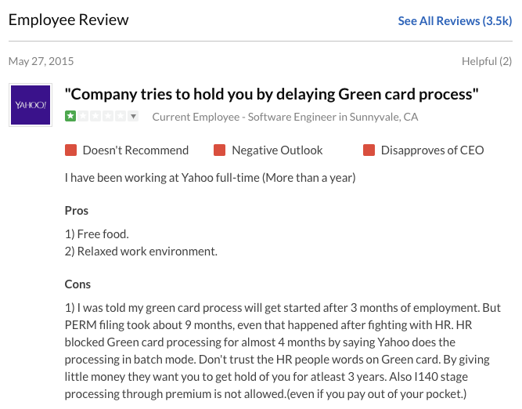522x409 pixels.
Task: Click the red Negative Outlook indicator
Action: point(219,150)
